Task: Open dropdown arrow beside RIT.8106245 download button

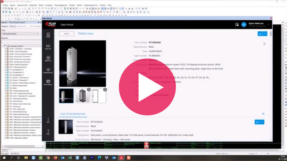Action: (262, 122)
